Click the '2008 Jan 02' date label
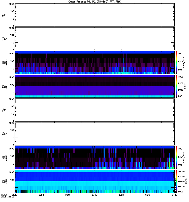Screen dimensions: 189x202 click(x=8, y=197)
